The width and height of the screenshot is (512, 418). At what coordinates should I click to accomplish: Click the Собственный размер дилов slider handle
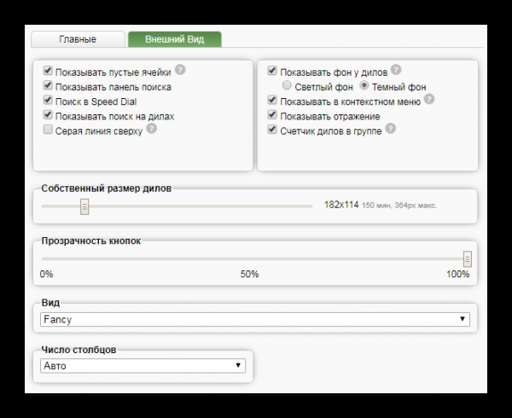84,206
